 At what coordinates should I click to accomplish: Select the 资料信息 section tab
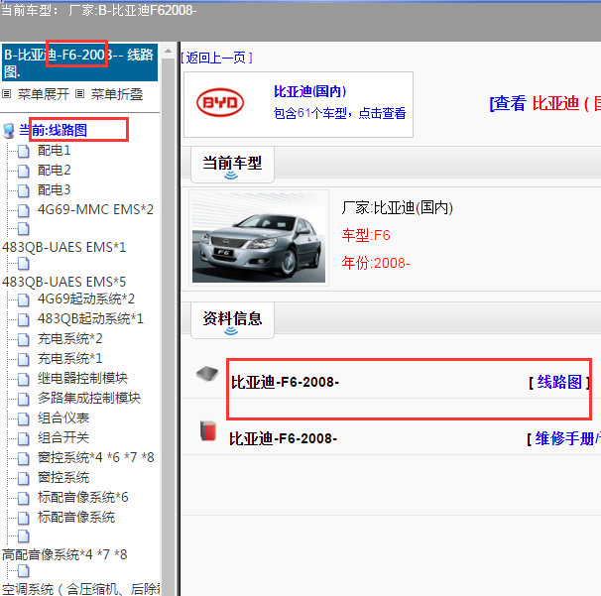tap(232, 320)
